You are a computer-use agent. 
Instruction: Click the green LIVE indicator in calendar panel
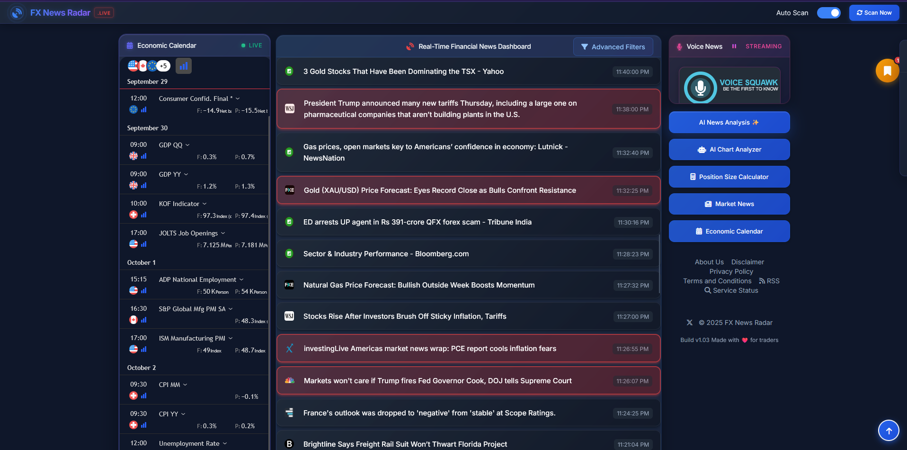pyautogui.click(x=251, y=45)
